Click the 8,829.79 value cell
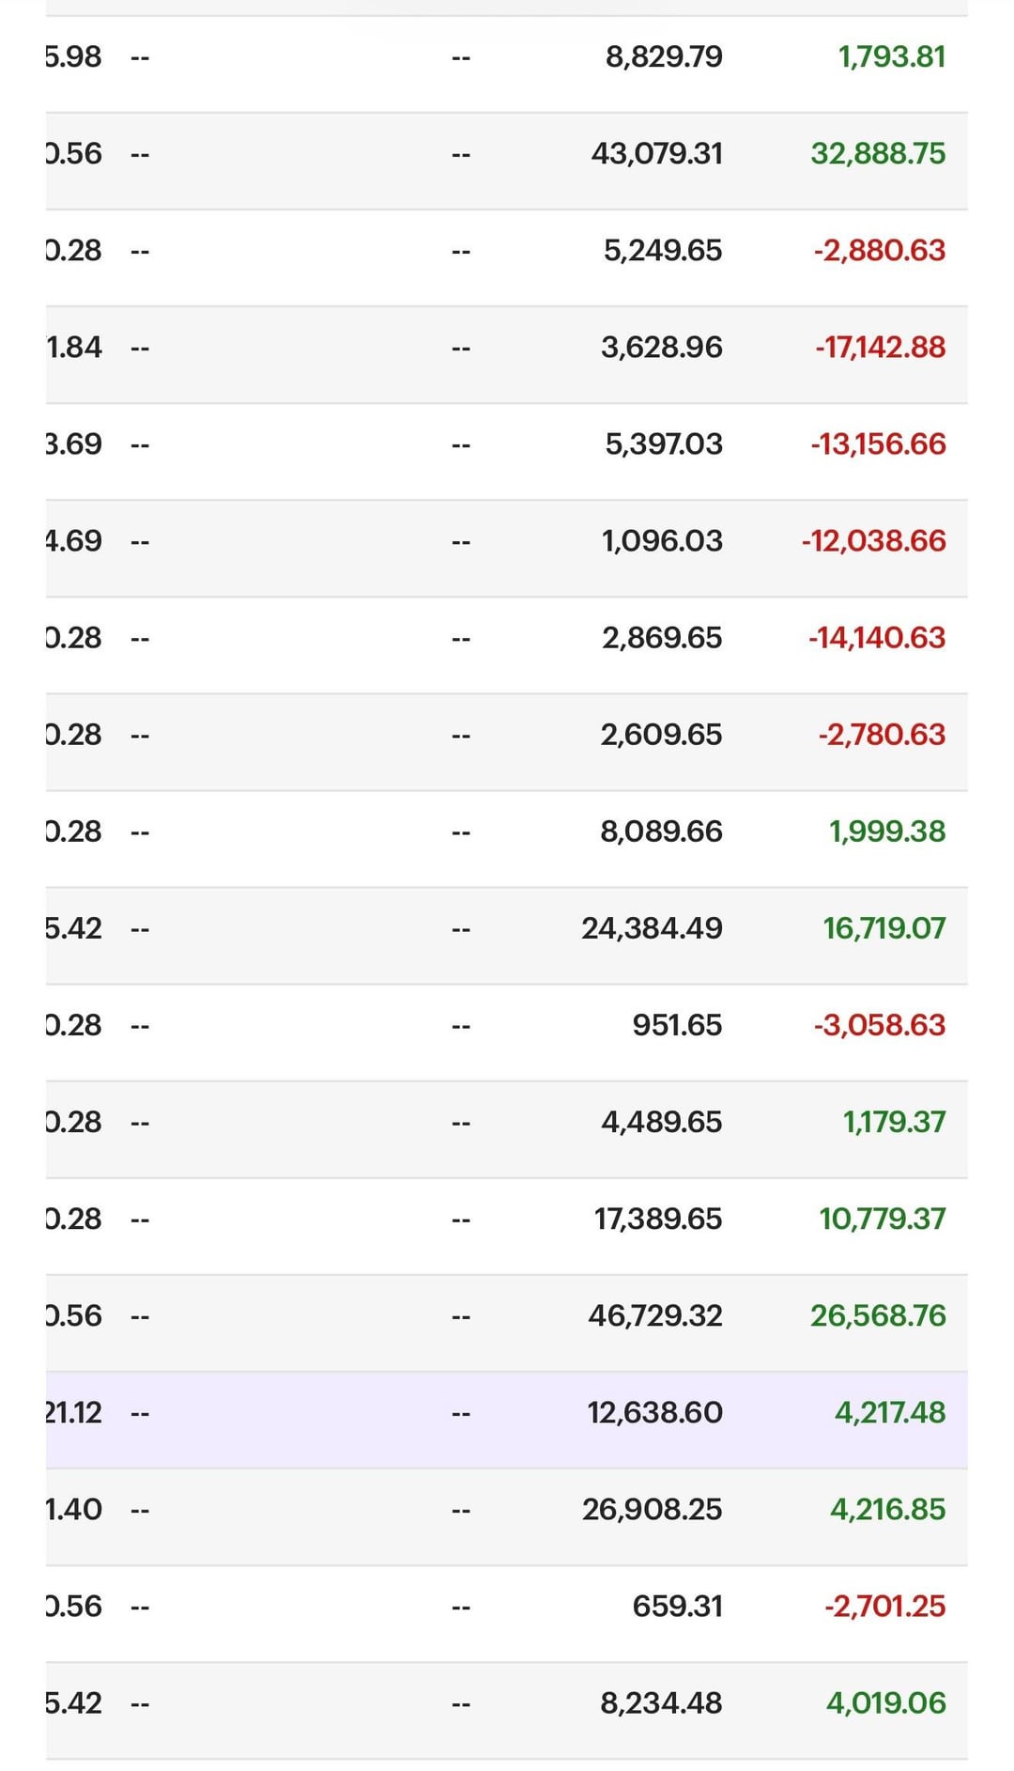Viewport: 1014px width, 1771px height. pos(664,57)
